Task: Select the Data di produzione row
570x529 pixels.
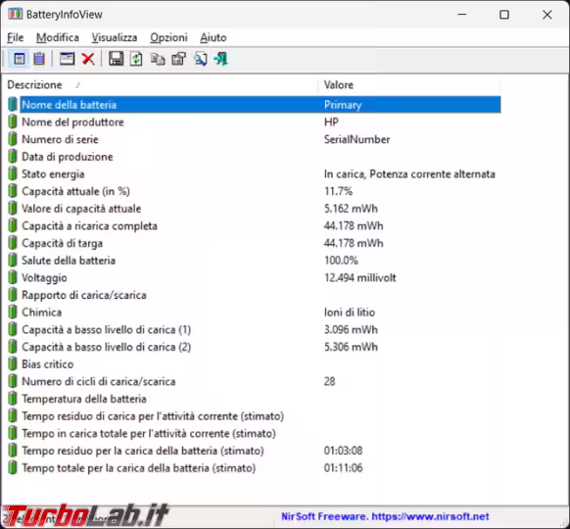Action: pos(254,157)
